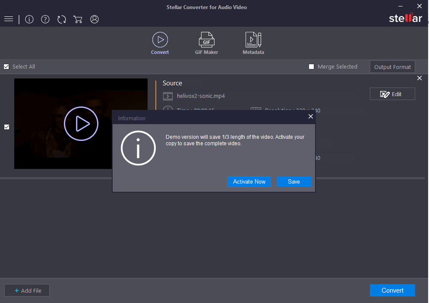This screenshot has width=429, height=303.
Task: Toggle the Select All checkbox
Action: pos(6,67)
